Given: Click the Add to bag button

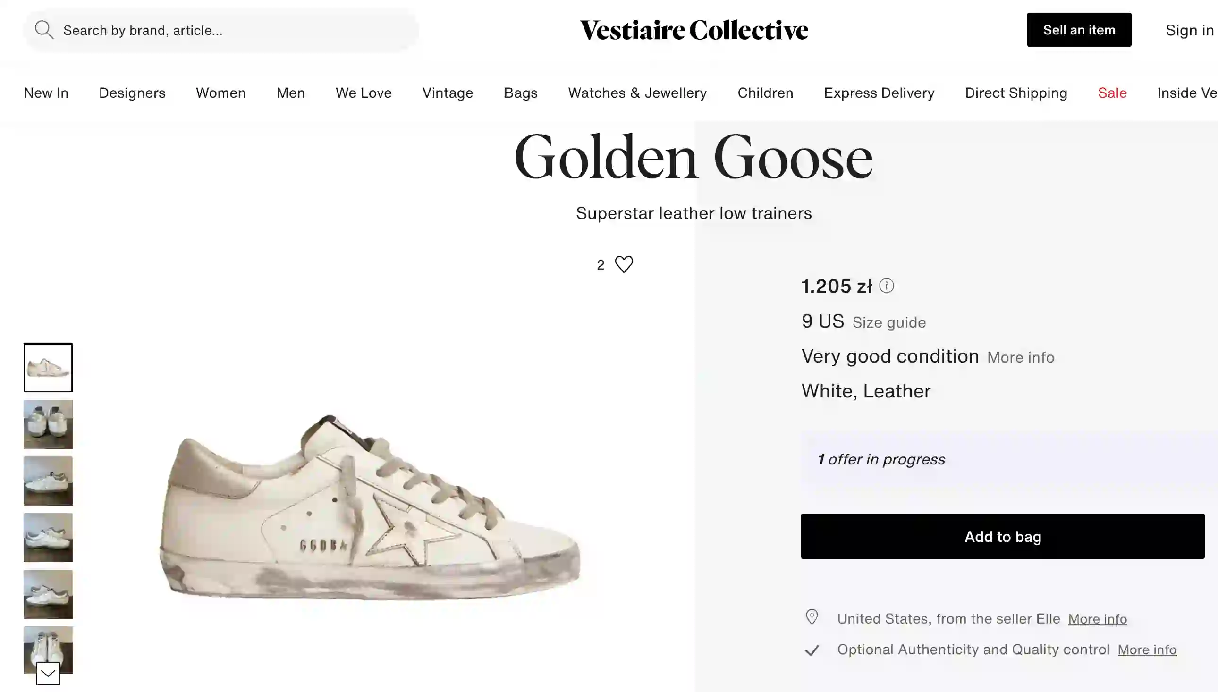Looking at the screenshot, I should tap(1003, 536).
